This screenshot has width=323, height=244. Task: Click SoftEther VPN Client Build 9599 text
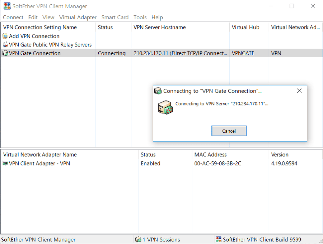click(262, 239)
